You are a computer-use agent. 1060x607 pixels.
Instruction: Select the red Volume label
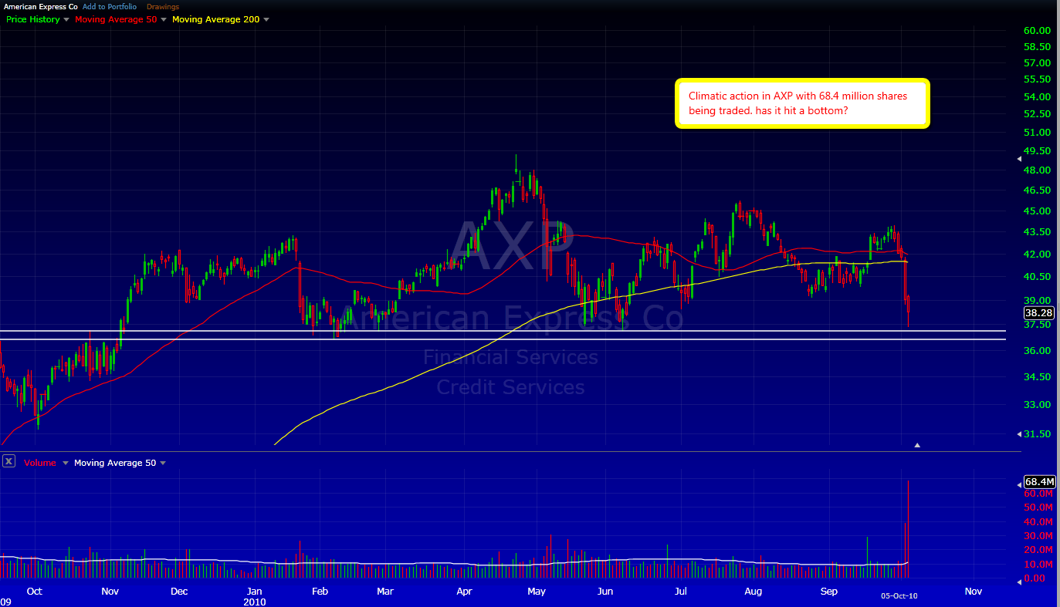click(x=40, y=464)
